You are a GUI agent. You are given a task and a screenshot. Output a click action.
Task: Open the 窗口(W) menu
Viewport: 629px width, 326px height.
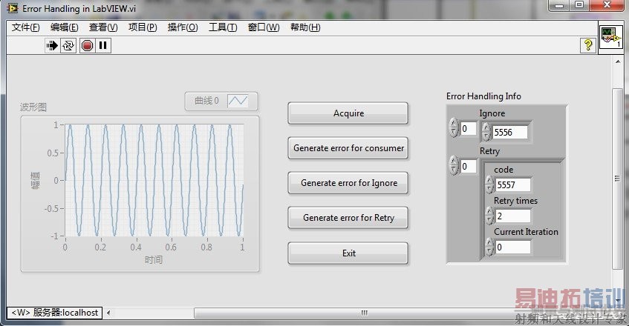point(264,27)
